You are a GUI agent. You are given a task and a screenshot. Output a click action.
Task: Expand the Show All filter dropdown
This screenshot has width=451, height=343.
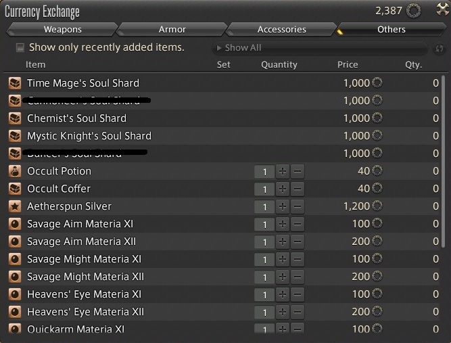(x=320, y=48)
